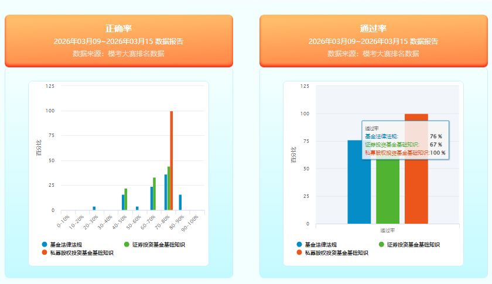492x284 pixels.
Task: Click the green bar at 60~70%
Action: (155, 194)
